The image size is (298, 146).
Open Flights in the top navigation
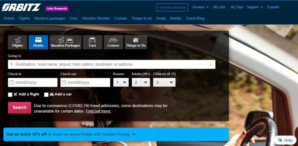point(24,18)
